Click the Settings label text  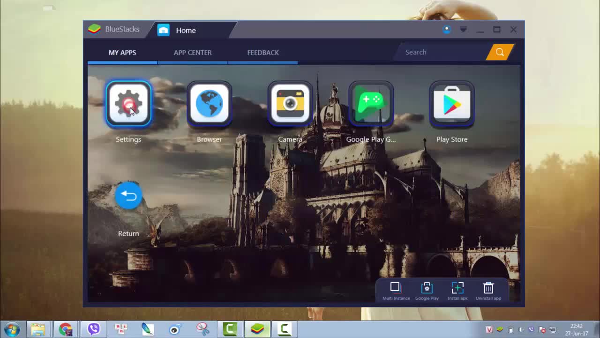(128, 139)
